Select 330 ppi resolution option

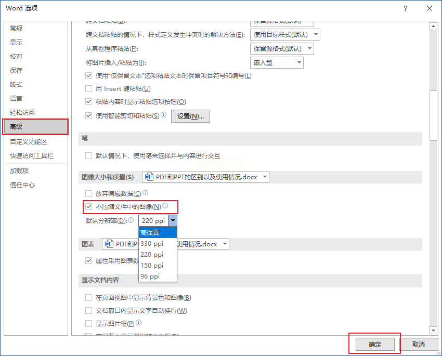(x=158, y=244)
